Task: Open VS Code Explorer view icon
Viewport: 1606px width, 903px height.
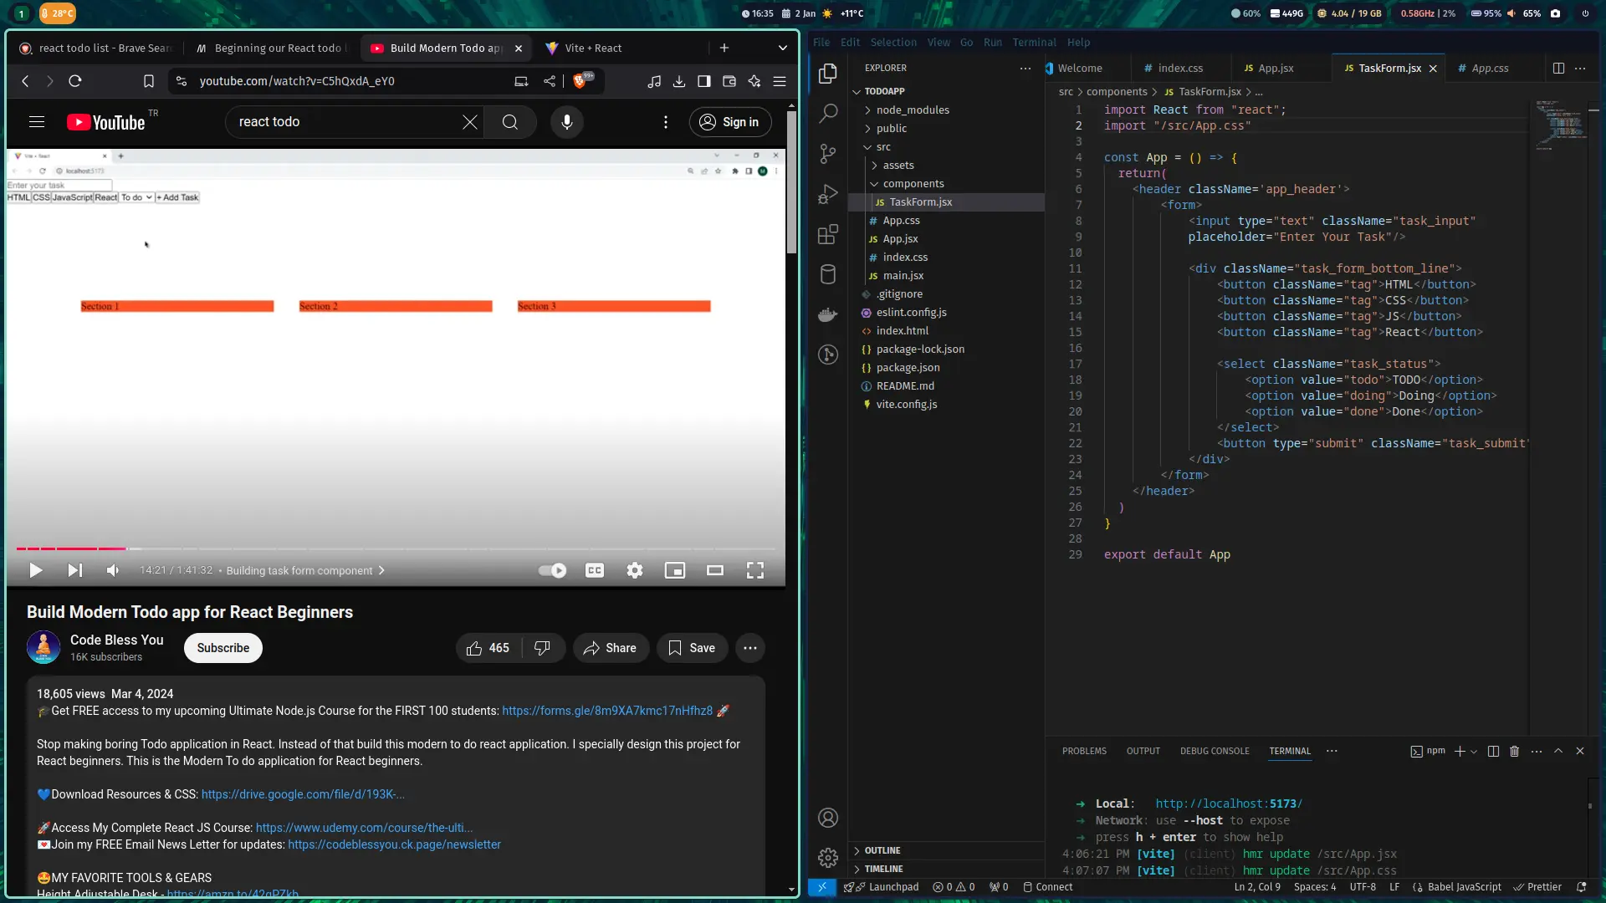Action: pyautogui.click(x=828, y=74)
